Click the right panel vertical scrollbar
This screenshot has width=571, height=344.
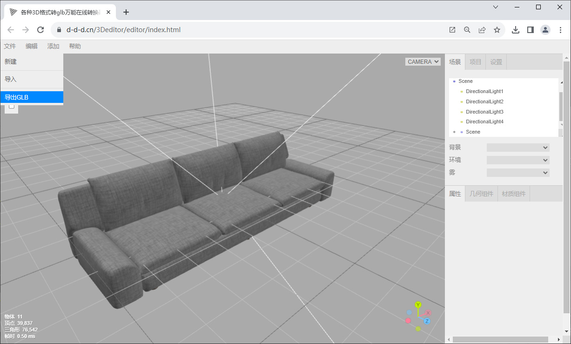tap(566, 186)
